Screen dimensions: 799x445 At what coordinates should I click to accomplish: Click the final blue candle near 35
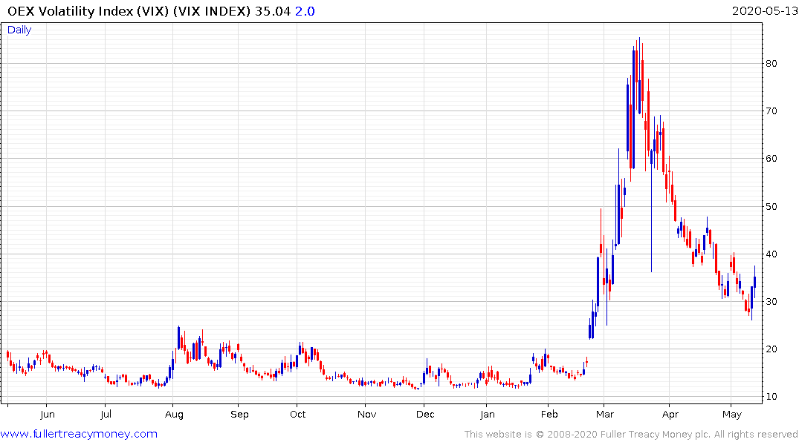click(x=754, y=282)
